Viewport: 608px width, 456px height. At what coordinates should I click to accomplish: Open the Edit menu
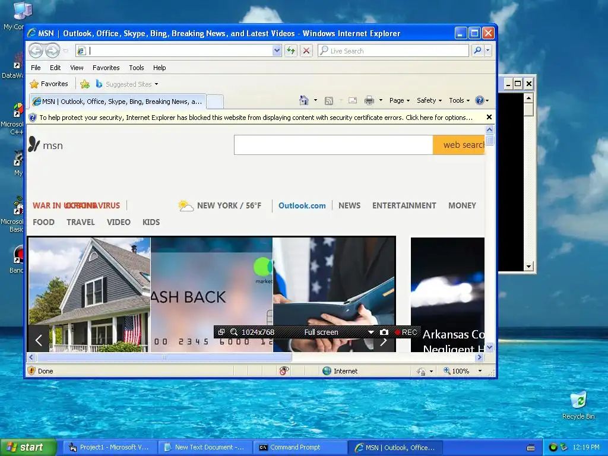point(55,68)
